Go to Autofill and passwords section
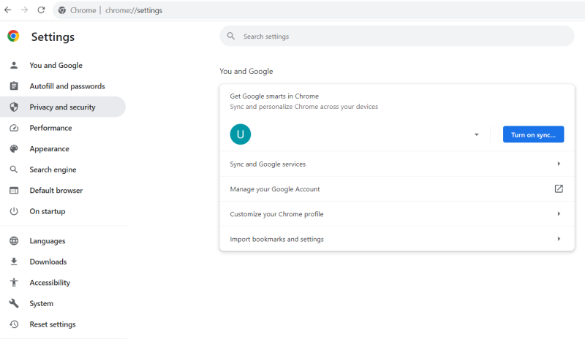The width and height of the screenshot is (585, 339). (x=67, y=86)
